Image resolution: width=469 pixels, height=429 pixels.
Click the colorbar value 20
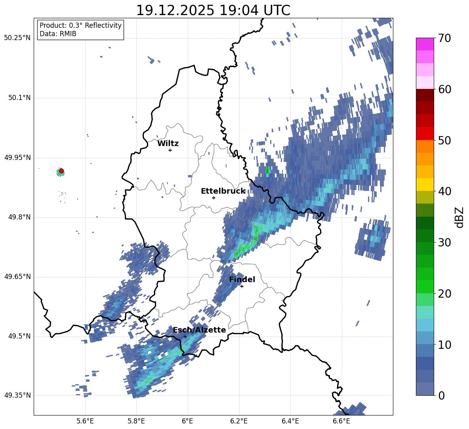click(444, 294)
